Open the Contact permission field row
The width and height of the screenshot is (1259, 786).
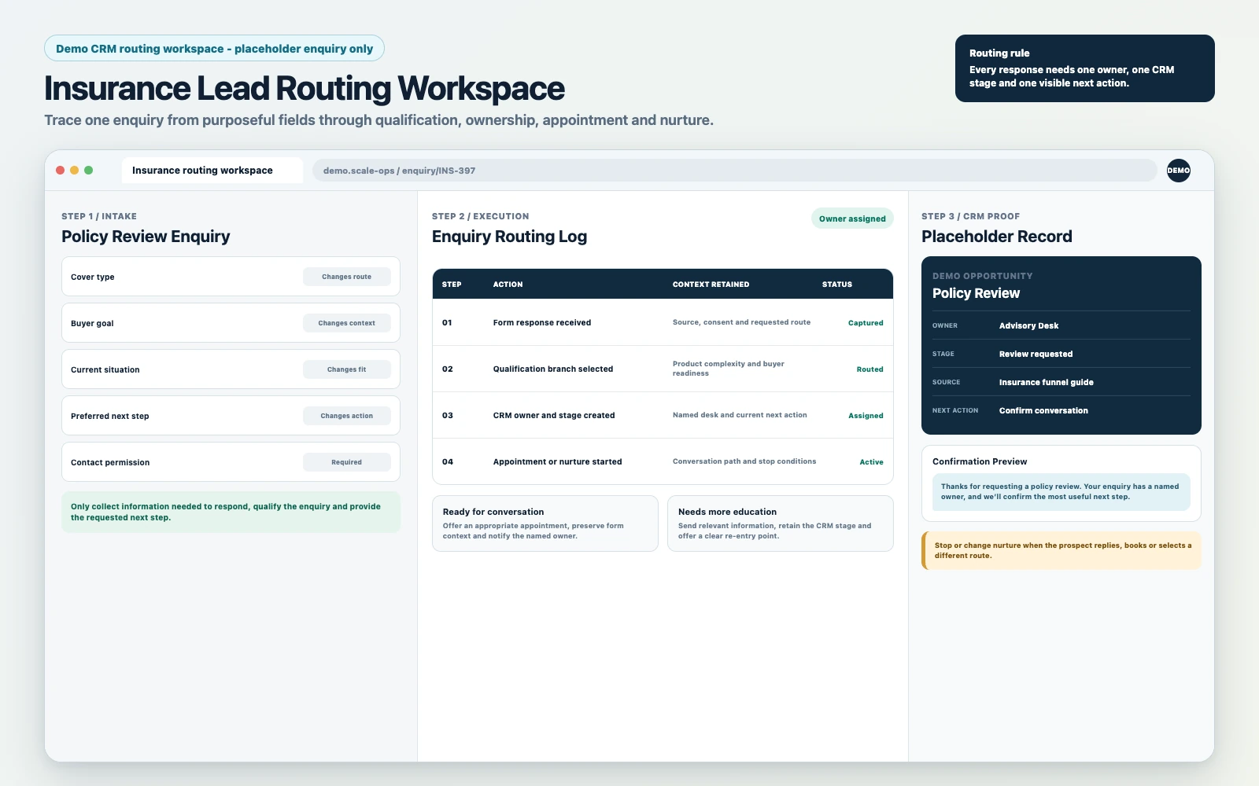pos(231,462)
